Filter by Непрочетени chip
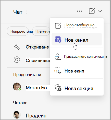The width and height of the screenshot is (111, 120). (18, 31)
